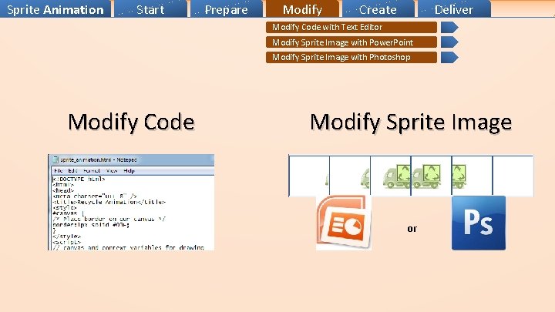Open Help menu in Notepad screenshot

click(129, 170)
